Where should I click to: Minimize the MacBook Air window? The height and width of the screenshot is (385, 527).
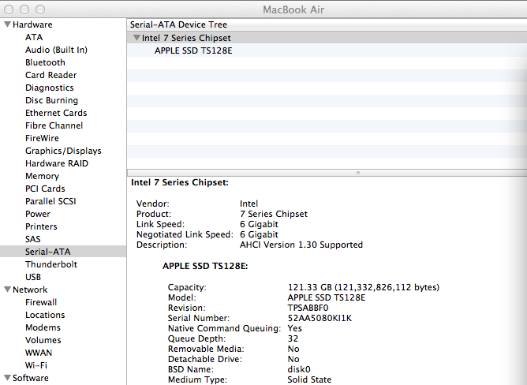(x=24, y=9)
